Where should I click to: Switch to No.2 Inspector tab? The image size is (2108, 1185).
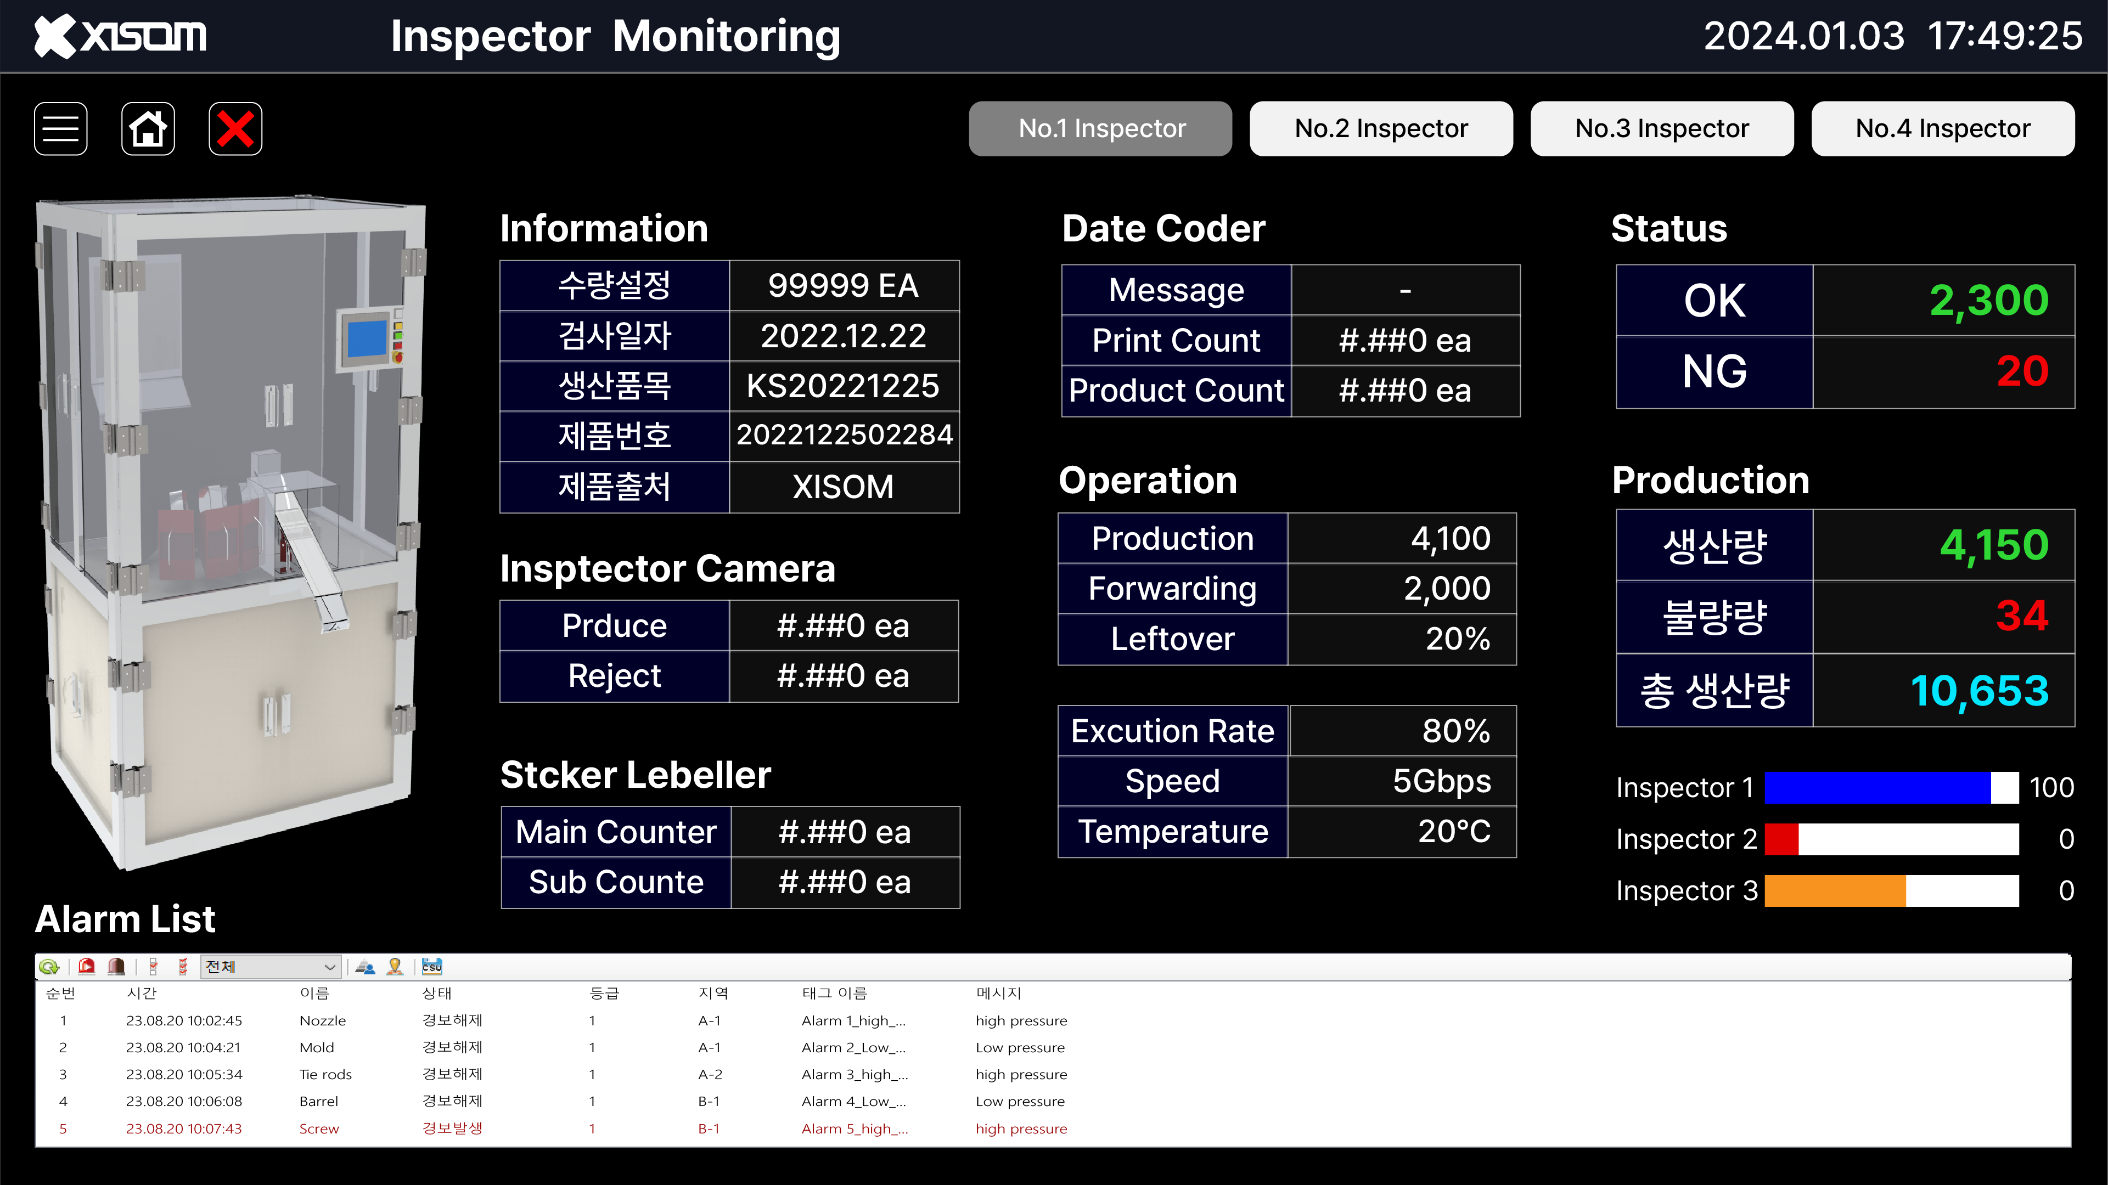[x=1380, y=128]
